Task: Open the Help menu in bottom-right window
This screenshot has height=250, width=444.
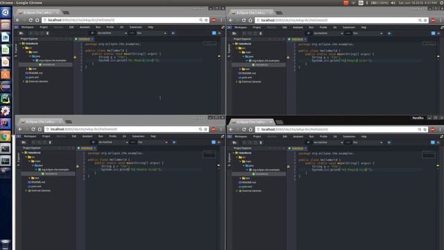Action: point(364,137)
